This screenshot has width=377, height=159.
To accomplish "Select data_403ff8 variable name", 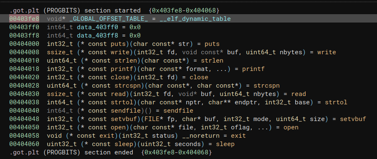I will tap(97, 35).
